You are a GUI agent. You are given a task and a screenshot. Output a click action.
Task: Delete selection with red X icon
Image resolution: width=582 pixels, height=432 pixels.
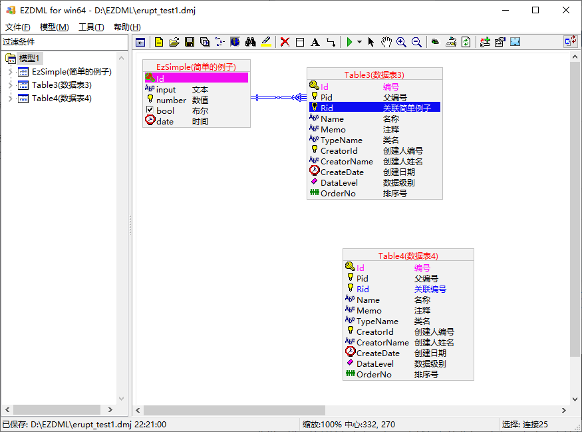coord(285,42)
